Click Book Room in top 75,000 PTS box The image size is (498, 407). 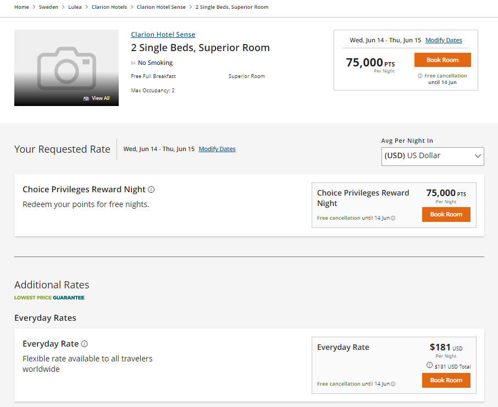click(x=442, y=60)
